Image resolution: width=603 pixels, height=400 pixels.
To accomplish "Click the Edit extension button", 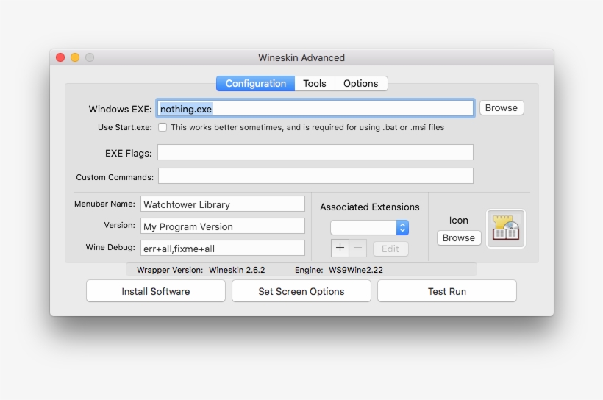I will 390,249.
